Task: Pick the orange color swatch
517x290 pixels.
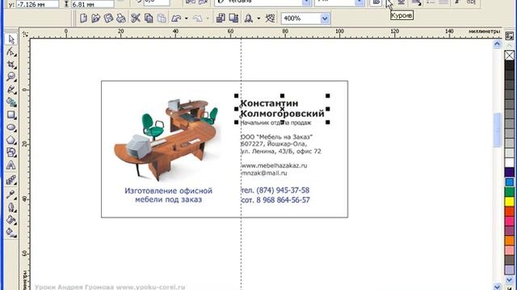Action: click(510, 240)
